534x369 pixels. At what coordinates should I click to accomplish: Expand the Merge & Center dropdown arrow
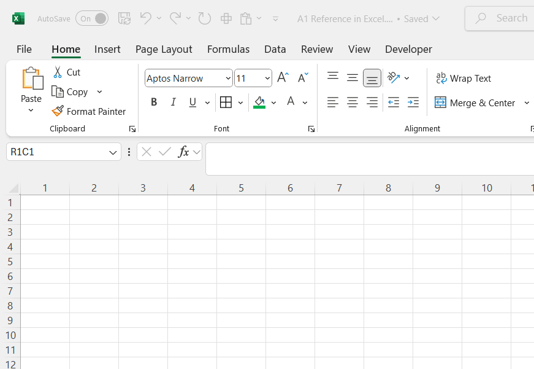527,103
